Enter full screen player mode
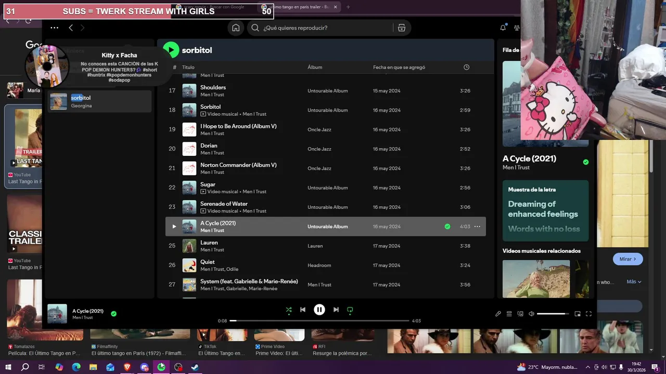The image size is (666, 374). (x=589, y=314)
